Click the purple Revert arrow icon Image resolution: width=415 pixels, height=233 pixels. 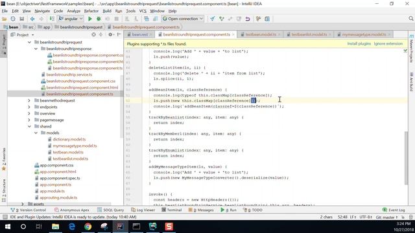[x=248, y=19]
